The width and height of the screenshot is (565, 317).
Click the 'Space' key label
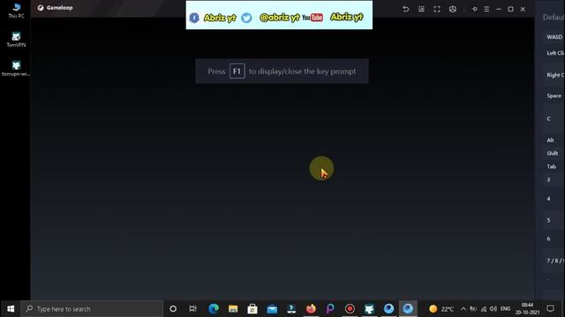(x=554, y=96)
